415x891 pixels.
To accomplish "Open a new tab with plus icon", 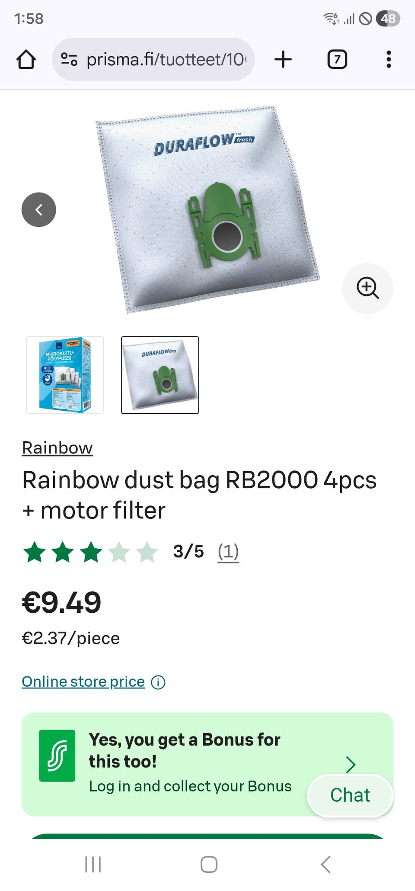I will (283, 59).
